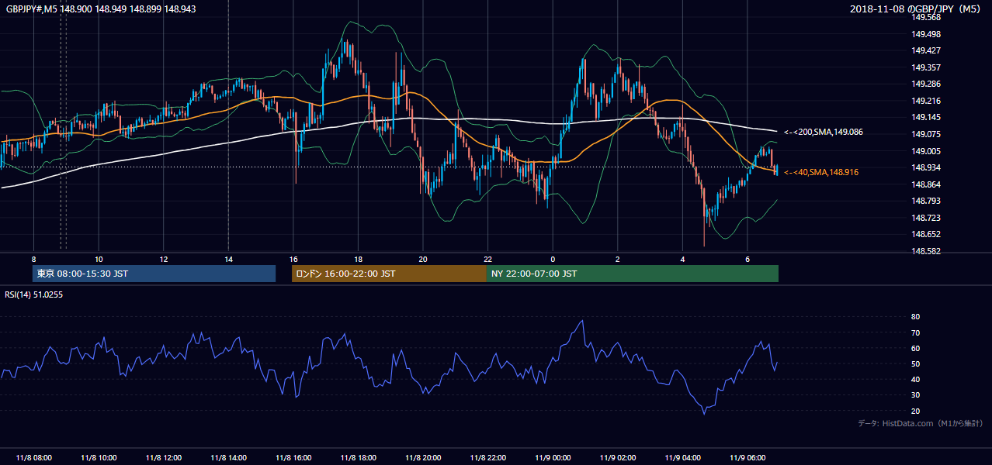
Task: Click price axis value 148.934
Action: [927, 167]
